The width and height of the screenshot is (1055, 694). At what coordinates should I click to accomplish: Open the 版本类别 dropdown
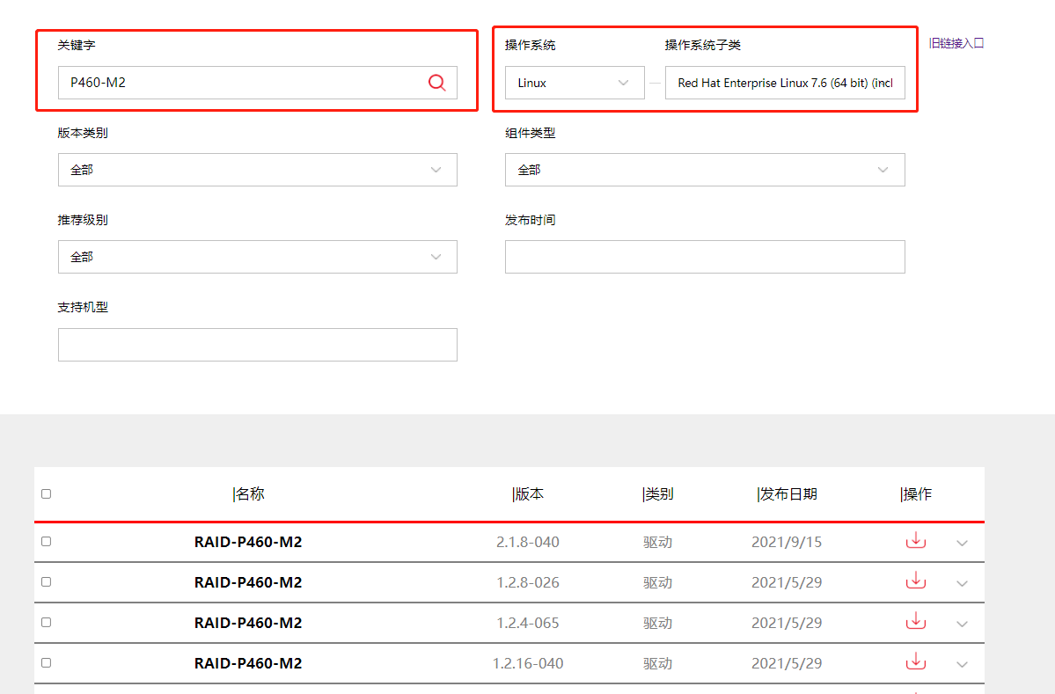point(257,170)
